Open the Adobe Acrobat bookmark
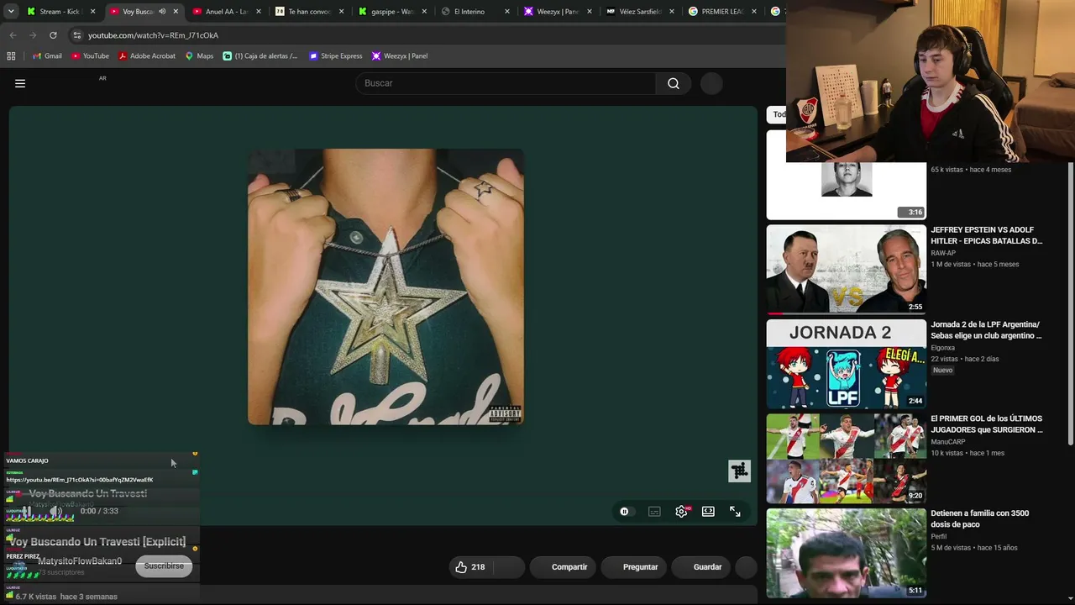 point(147,56)
